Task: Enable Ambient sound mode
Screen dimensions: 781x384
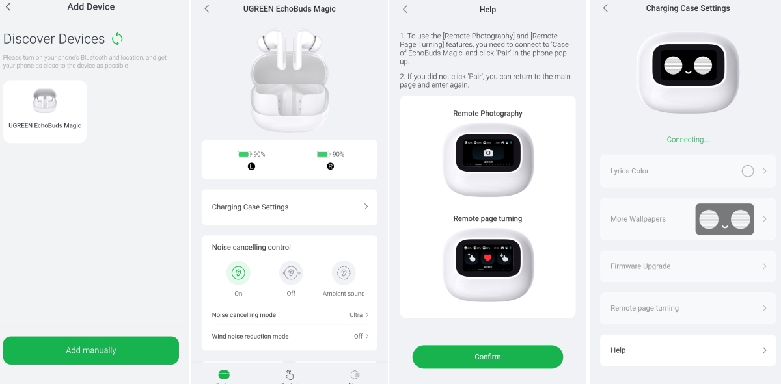Action: 344,274
